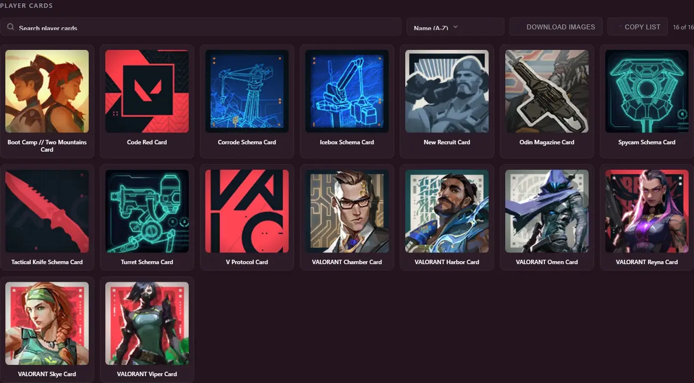This screenshot has width=694, height=383.
Task: Select the V Protocol card image
Action: tap(247, 211)
